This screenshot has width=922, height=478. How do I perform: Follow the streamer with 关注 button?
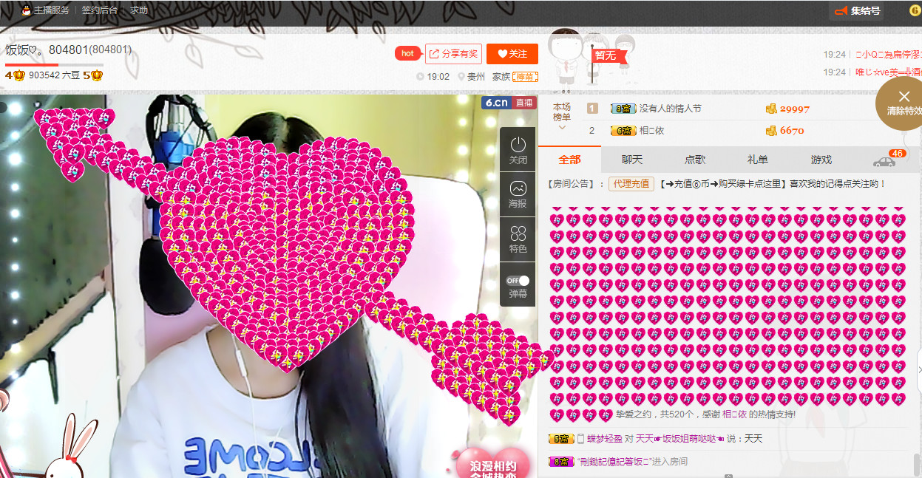(512, 54)
